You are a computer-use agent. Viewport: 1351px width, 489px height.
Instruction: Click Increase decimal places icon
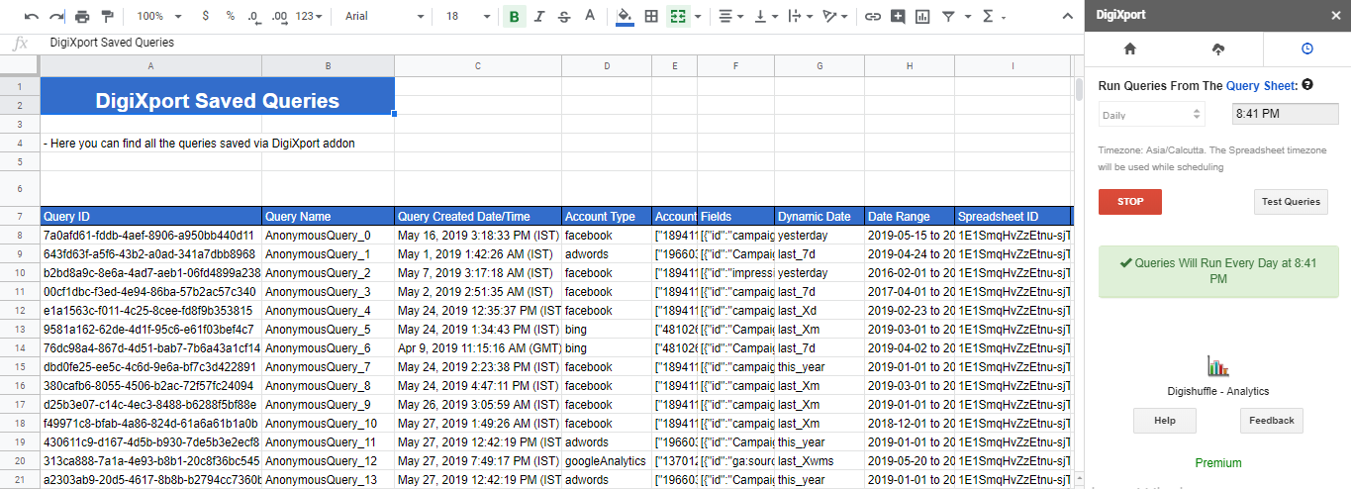tap(279, 17)
